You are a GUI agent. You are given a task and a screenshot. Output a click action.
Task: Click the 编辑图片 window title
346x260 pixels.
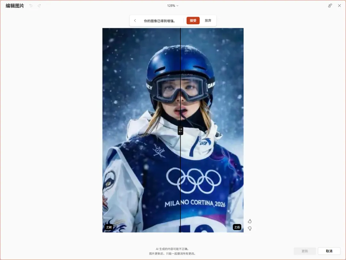pyautogui.click(x=15, y=6)
